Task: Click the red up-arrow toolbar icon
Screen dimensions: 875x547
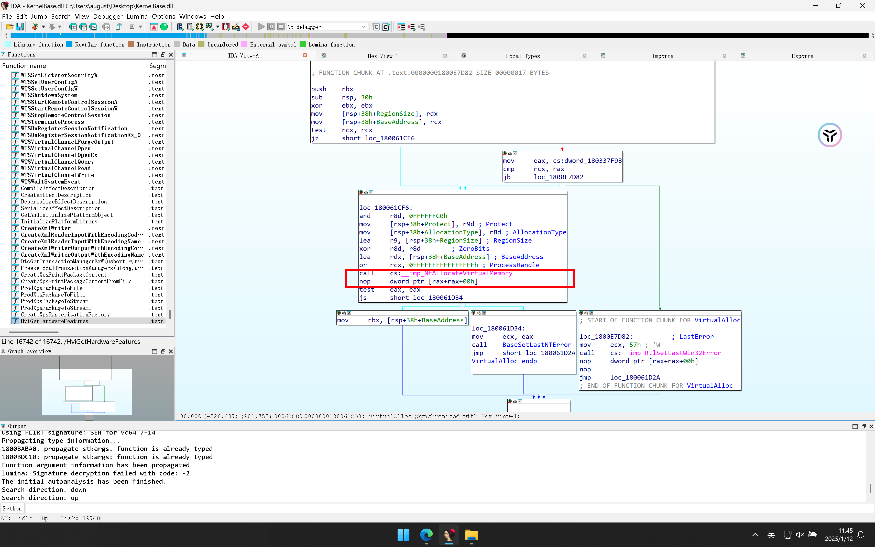Action: click(x=154, y=27)
